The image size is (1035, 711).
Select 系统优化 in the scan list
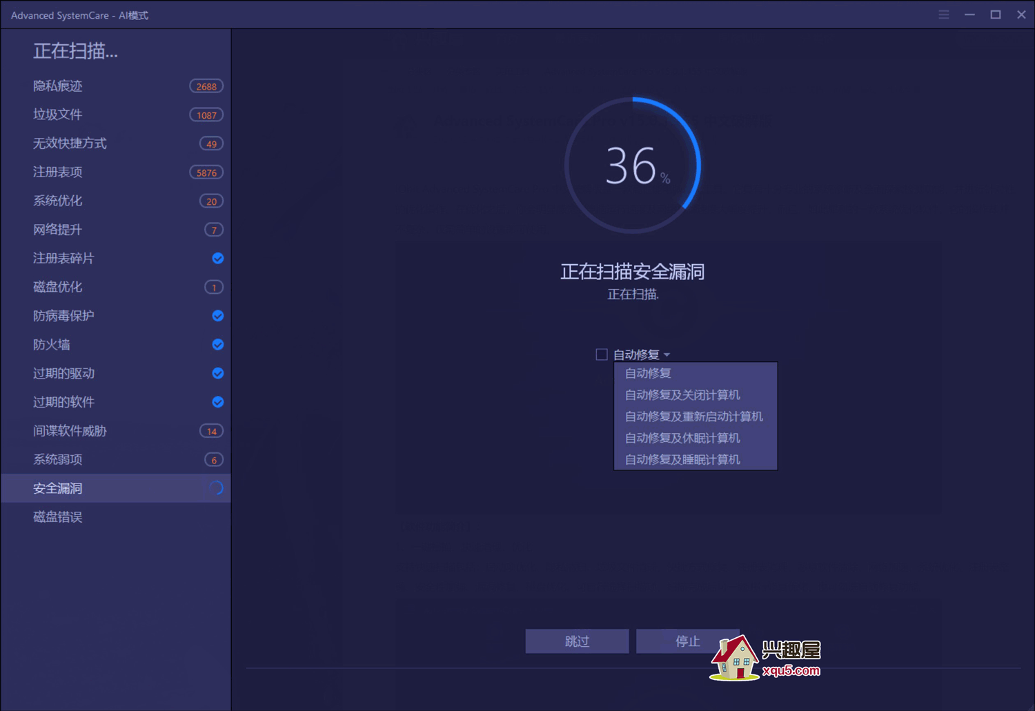116,201
